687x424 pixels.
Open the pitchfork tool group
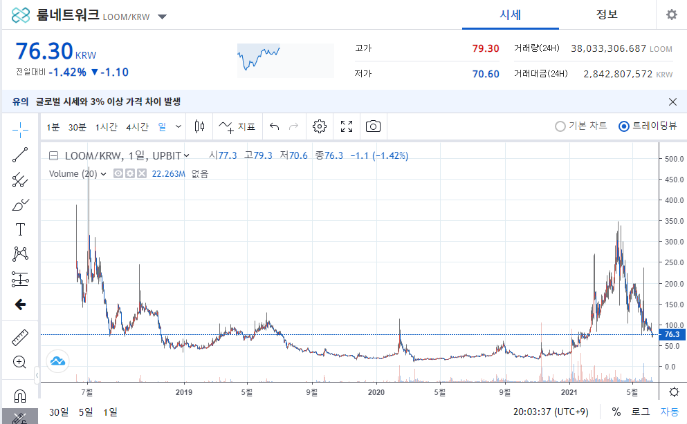click(x=20, y=180)
